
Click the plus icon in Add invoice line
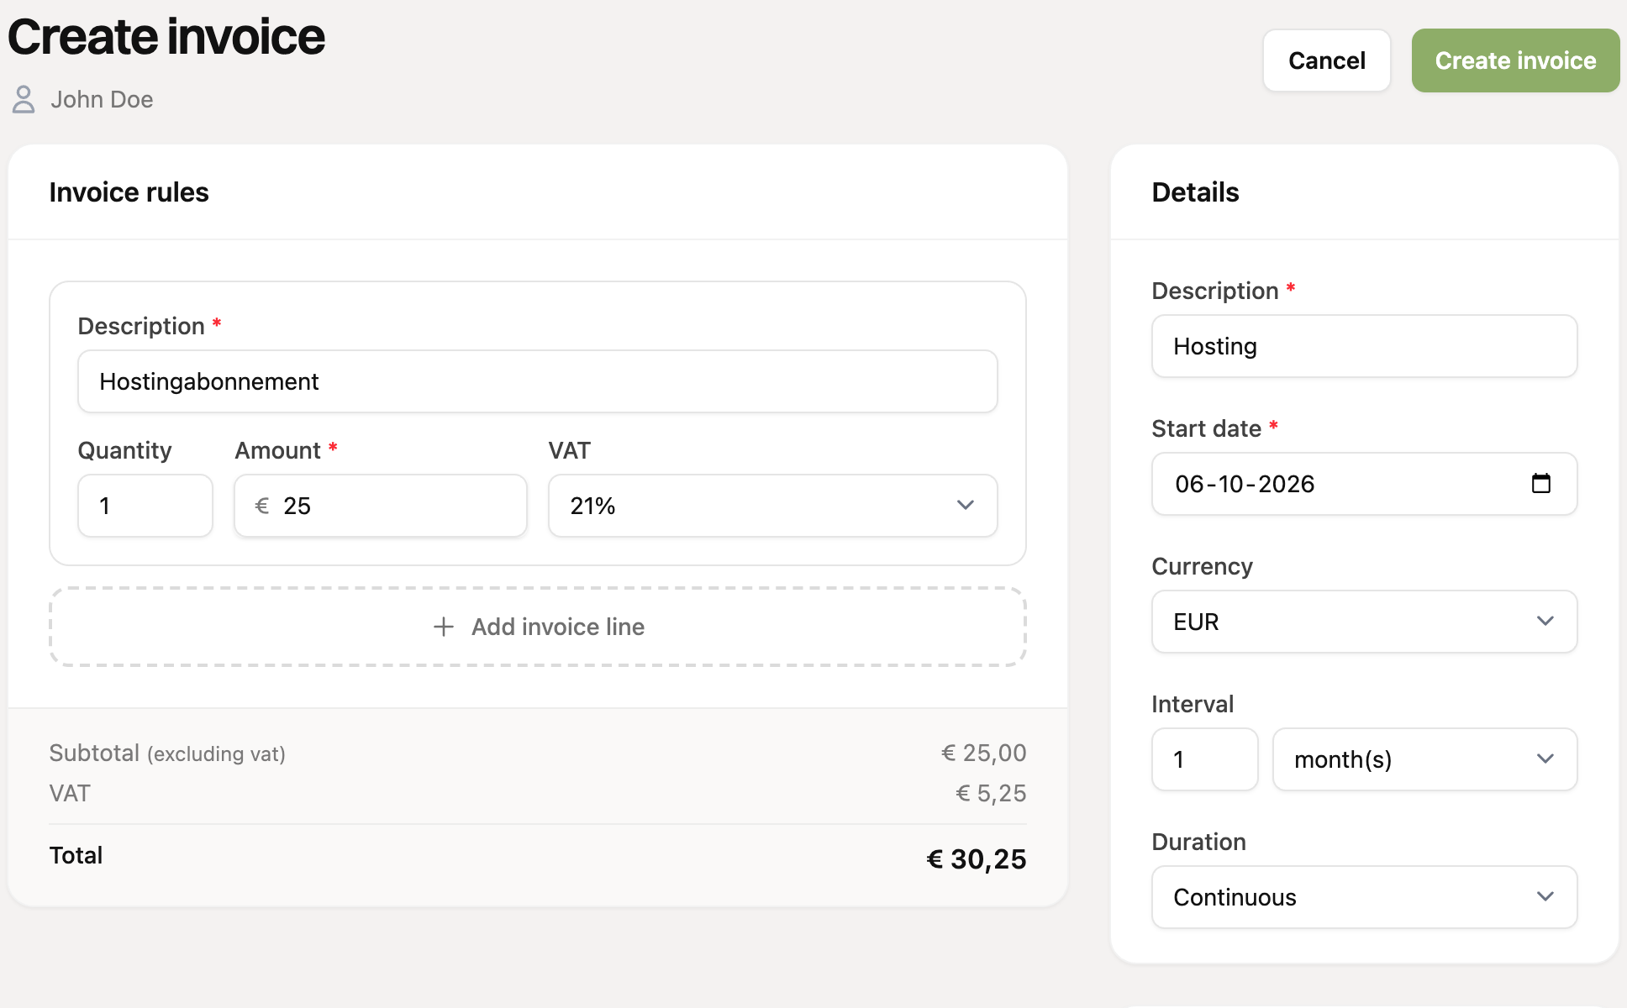[x=444, y=627]
